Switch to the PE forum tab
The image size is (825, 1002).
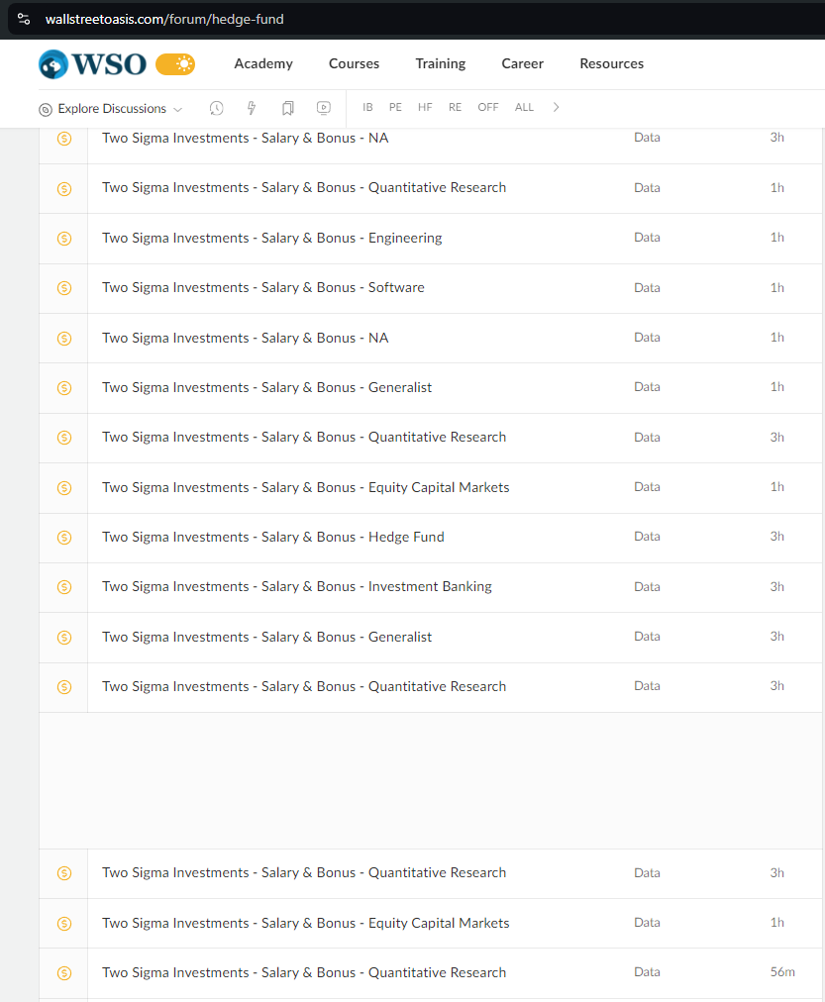tap(395, 107)
